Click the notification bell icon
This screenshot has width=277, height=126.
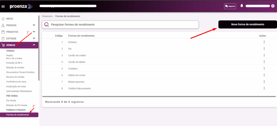[242, 6]
